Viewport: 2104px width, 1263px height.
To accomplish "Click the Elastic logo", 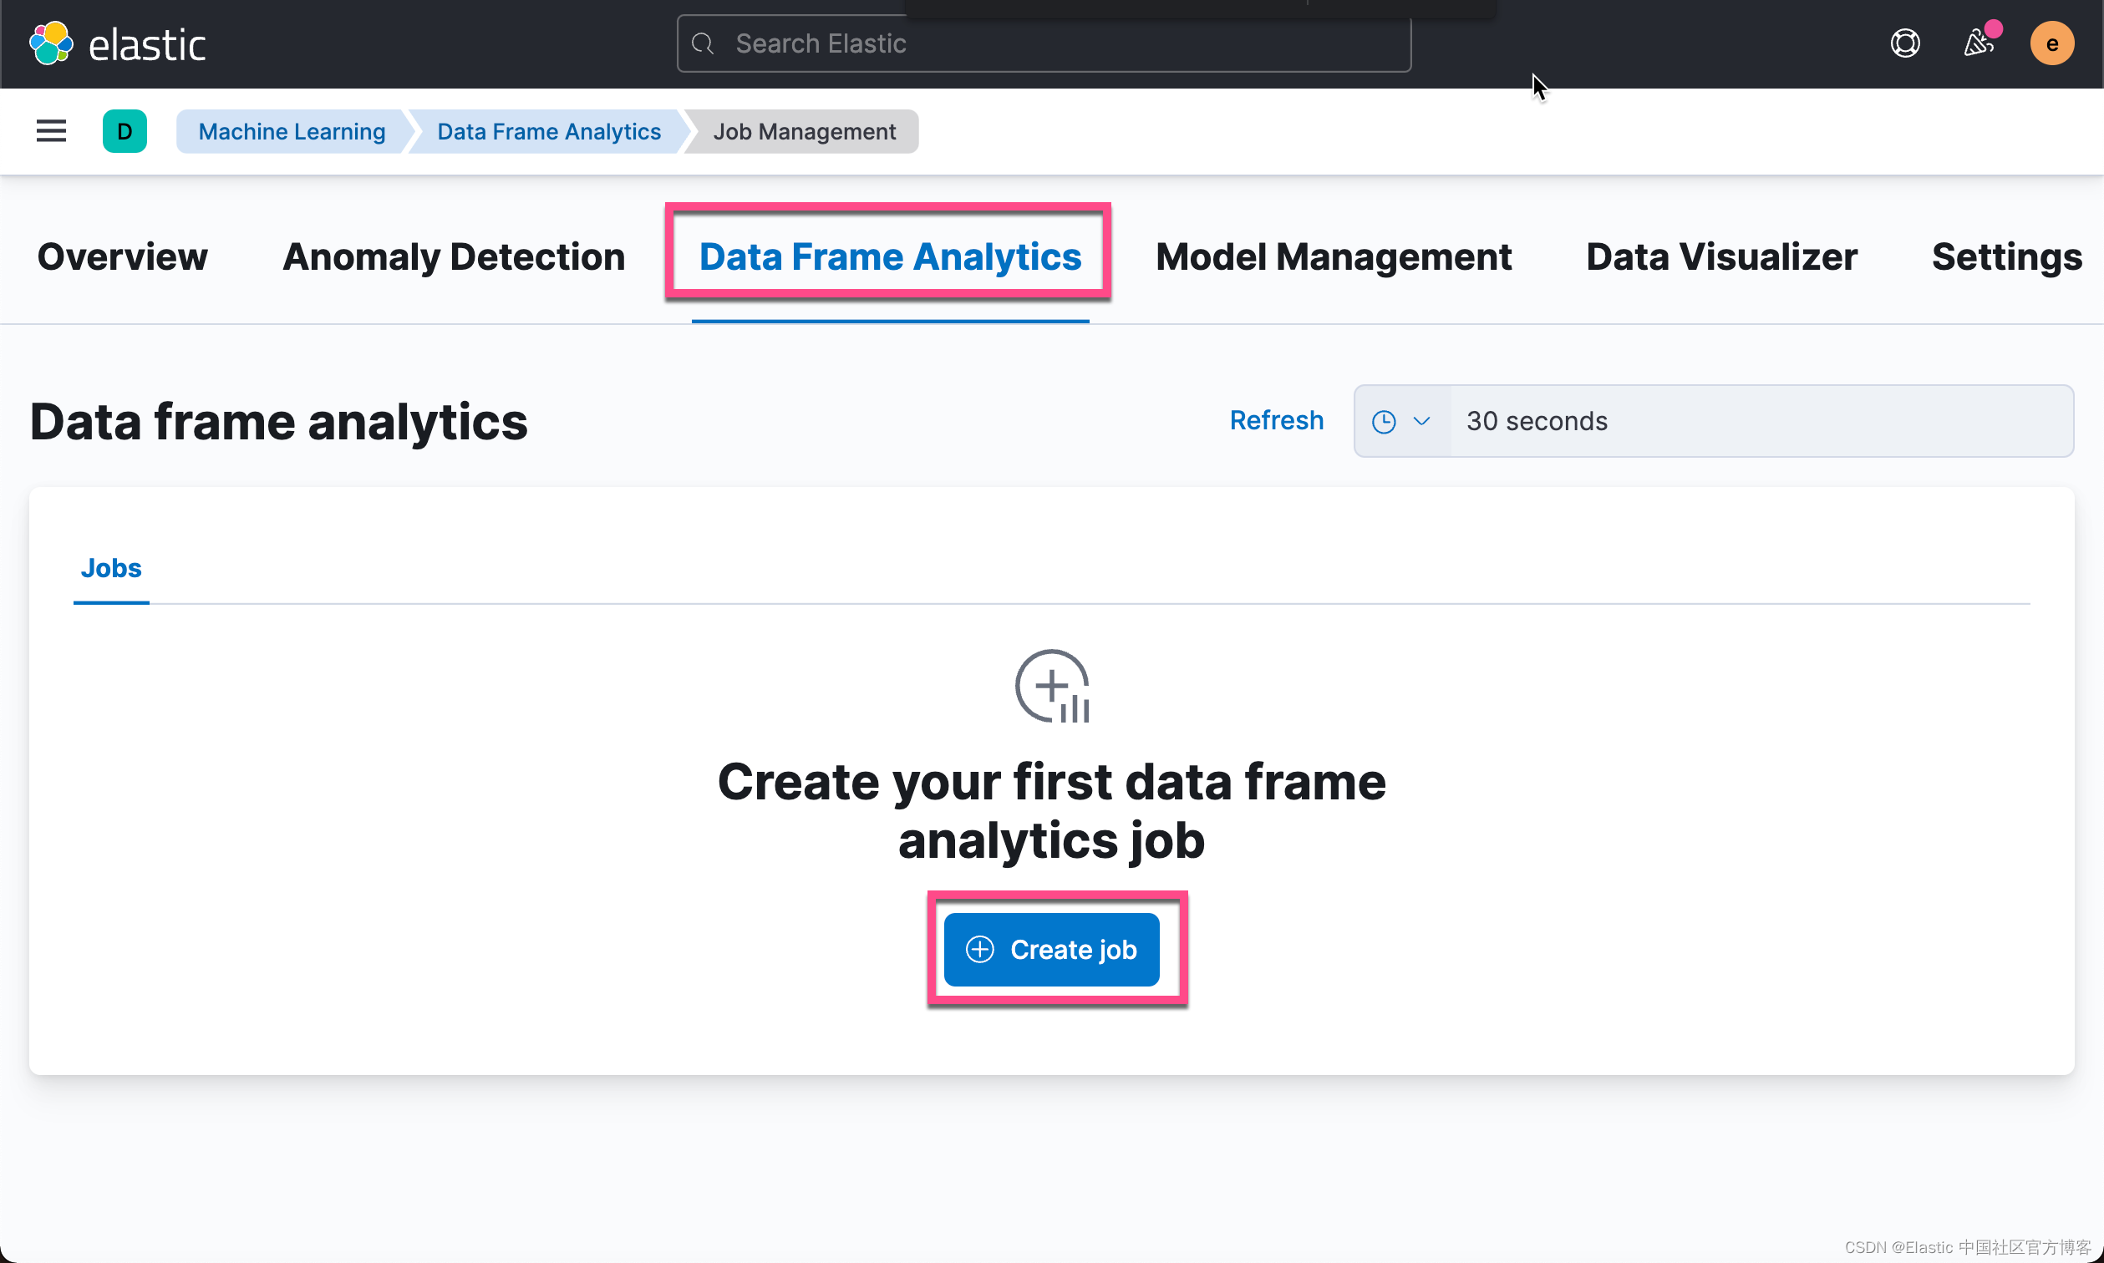I will click(x=118, y=43).
